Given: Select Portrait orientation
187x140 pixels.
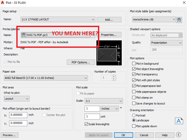Looking at the screenshot, I should (x=134, y=115).
